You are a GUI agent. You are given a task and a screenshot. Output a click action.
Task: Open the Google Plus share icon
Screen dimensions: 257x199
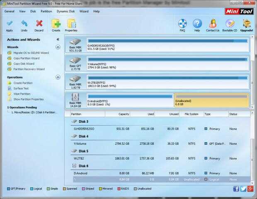click(x=250, y=189)
